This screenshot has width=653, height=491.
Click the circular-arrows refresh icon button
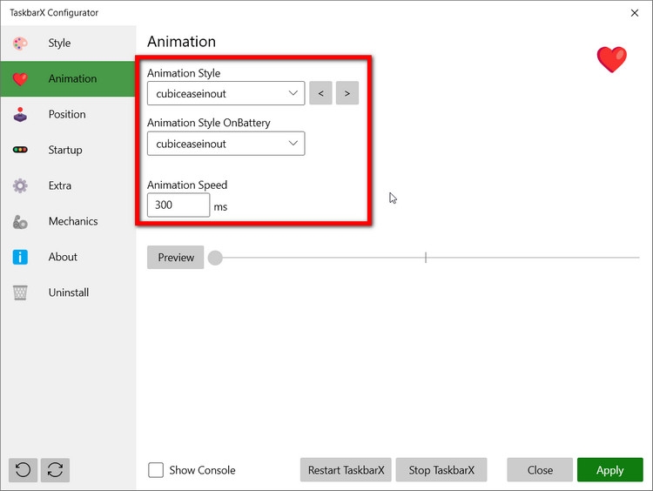click(55, 470)
